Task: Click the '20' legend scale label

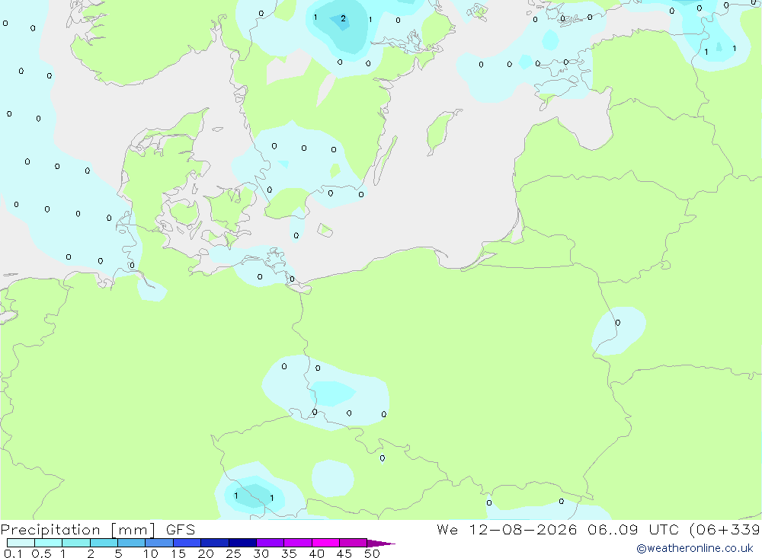Action: coord(206,553)
